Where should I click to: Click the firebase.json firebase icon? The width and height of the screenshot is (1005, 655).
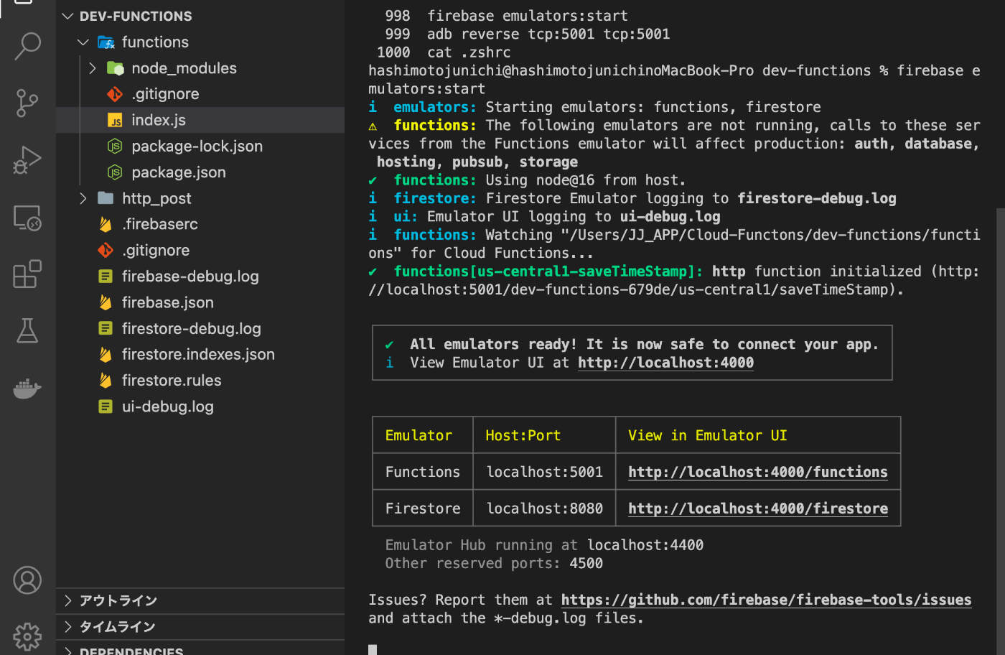106,302
